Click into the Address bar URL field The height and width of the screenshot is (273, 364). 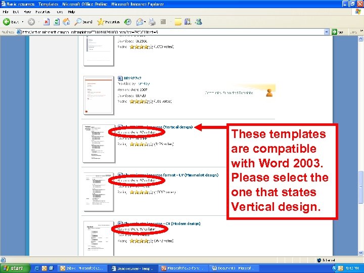tap(173, 32)
